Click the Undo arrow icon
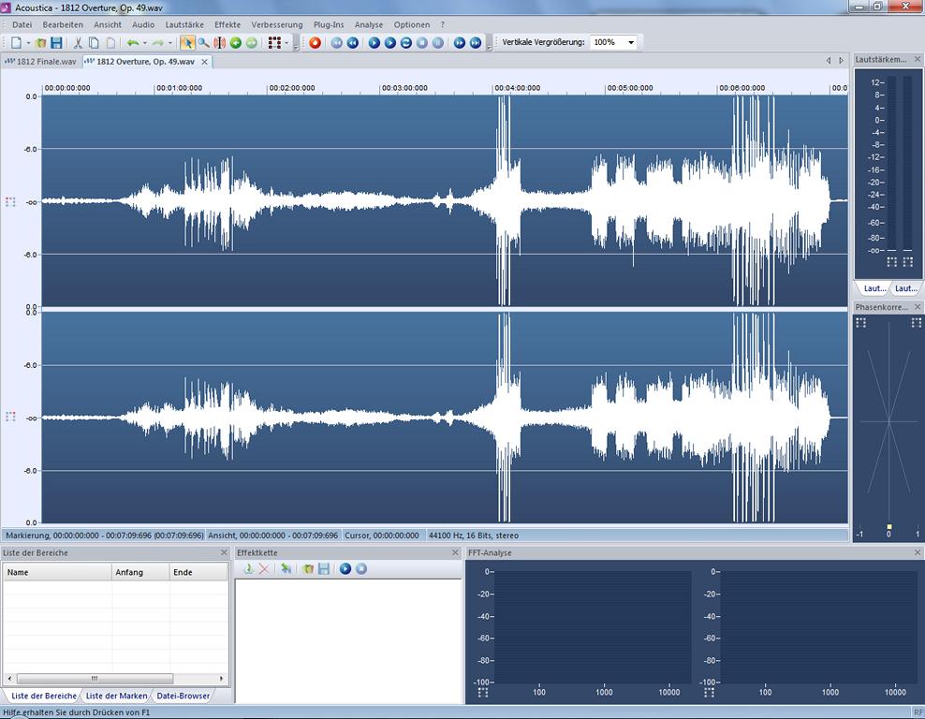 (133, 43)
